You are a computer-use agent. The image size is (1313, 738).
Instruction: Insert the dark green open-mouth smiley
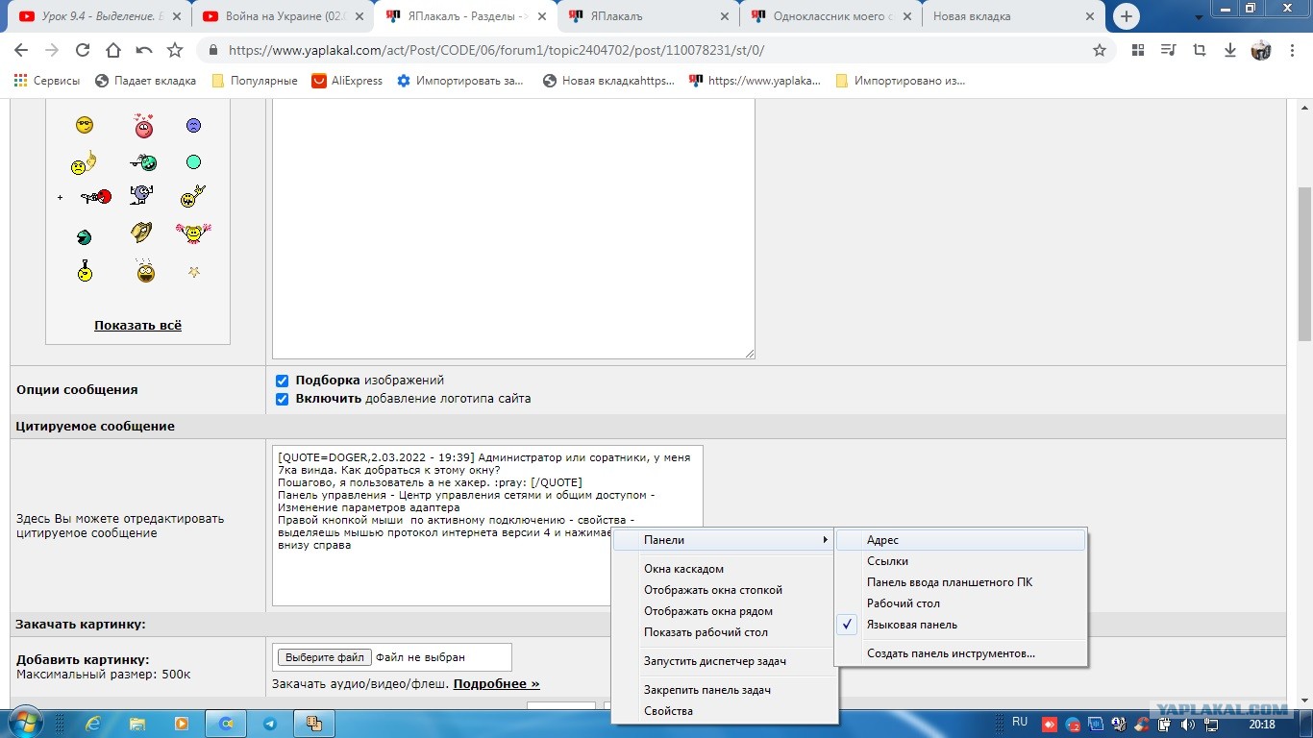tap(84, 236)
